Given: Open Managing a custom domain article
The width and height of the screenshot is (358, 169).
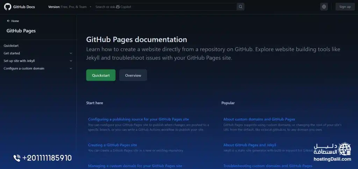Looking at the screenshot, I should [135, 166].
